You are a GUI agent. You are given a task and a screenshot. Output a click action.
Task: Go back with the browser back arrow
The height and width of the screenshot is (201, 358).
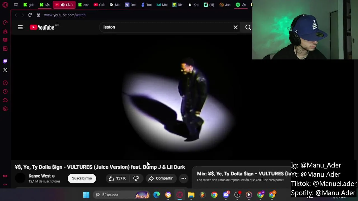pos(16,15)
